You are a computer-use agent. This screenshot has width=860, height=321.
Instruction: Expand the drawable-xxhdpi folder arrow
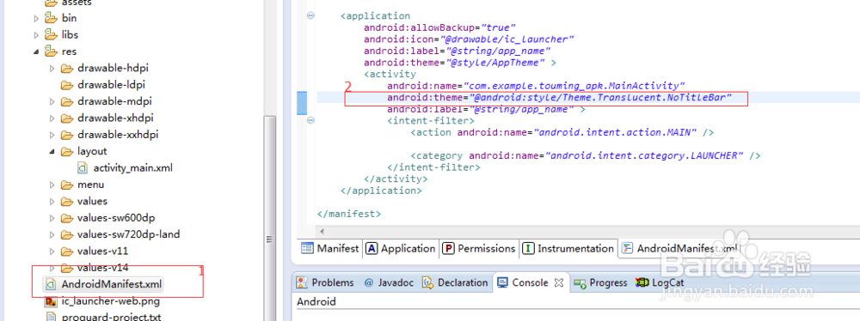click(x=52, y=135)
